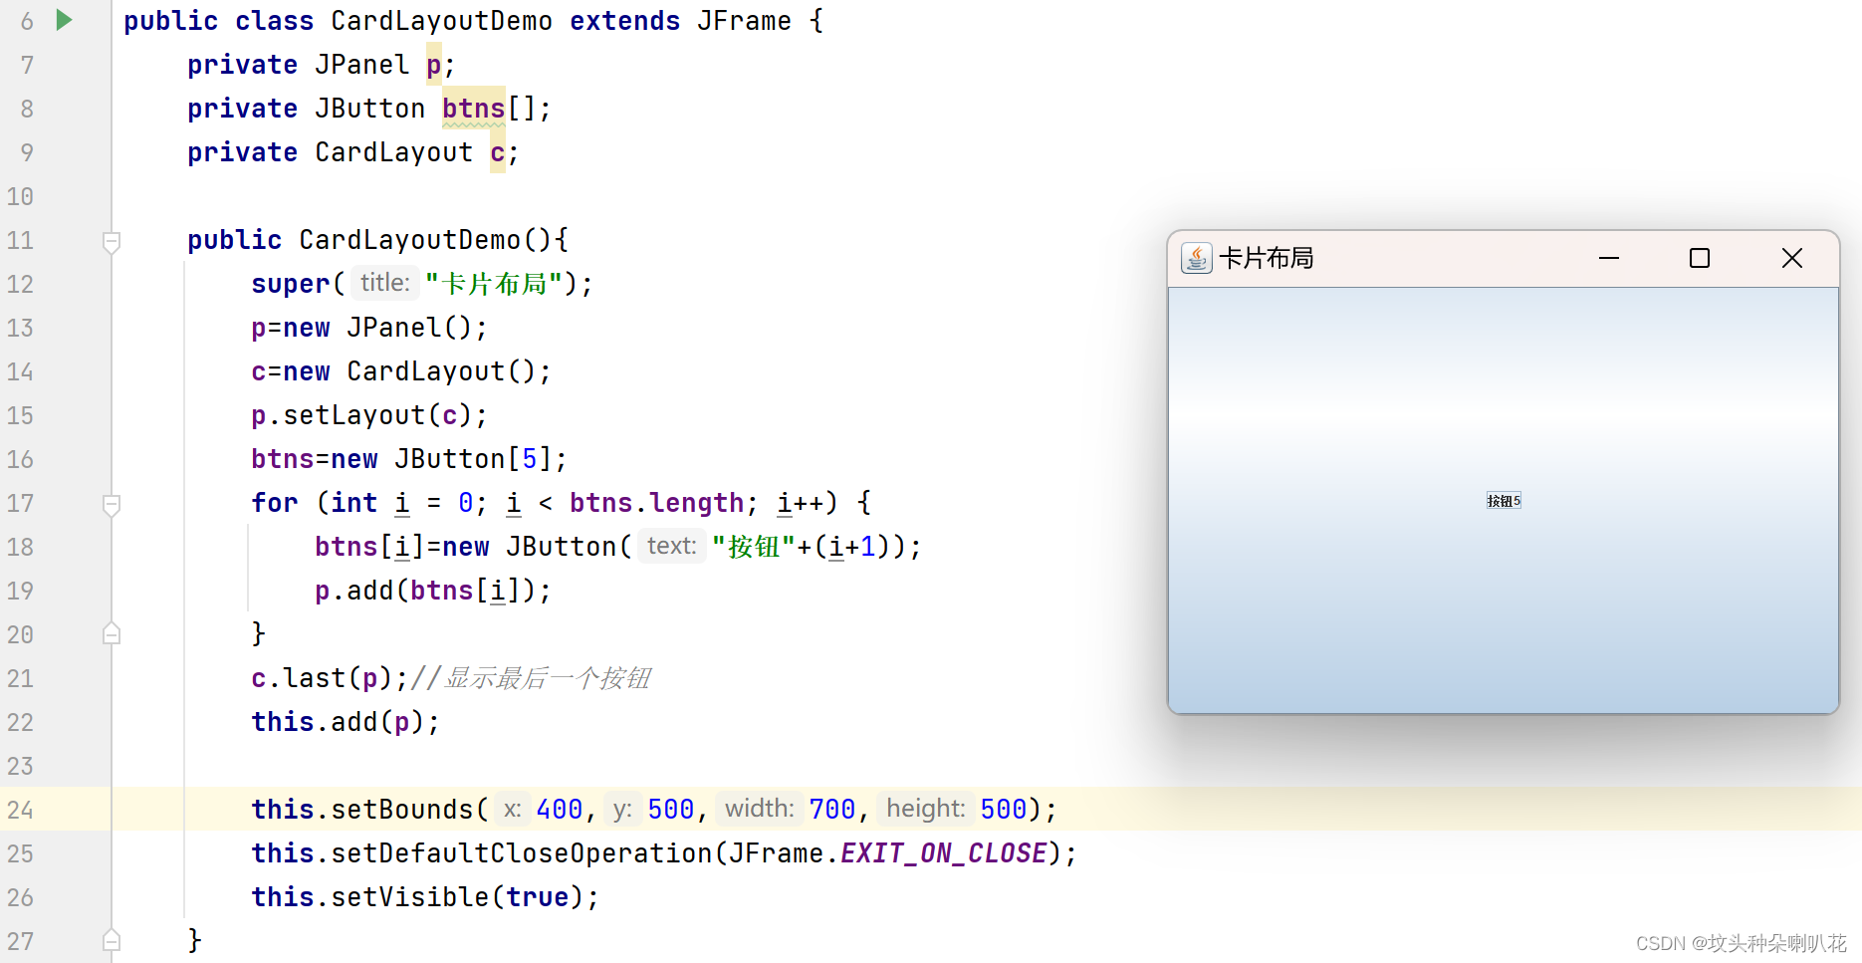Click the highlighted variable btns on line 8
The width and height of the screenshot is (1862, 963).
pyautogui.click(x=474, y=108)
